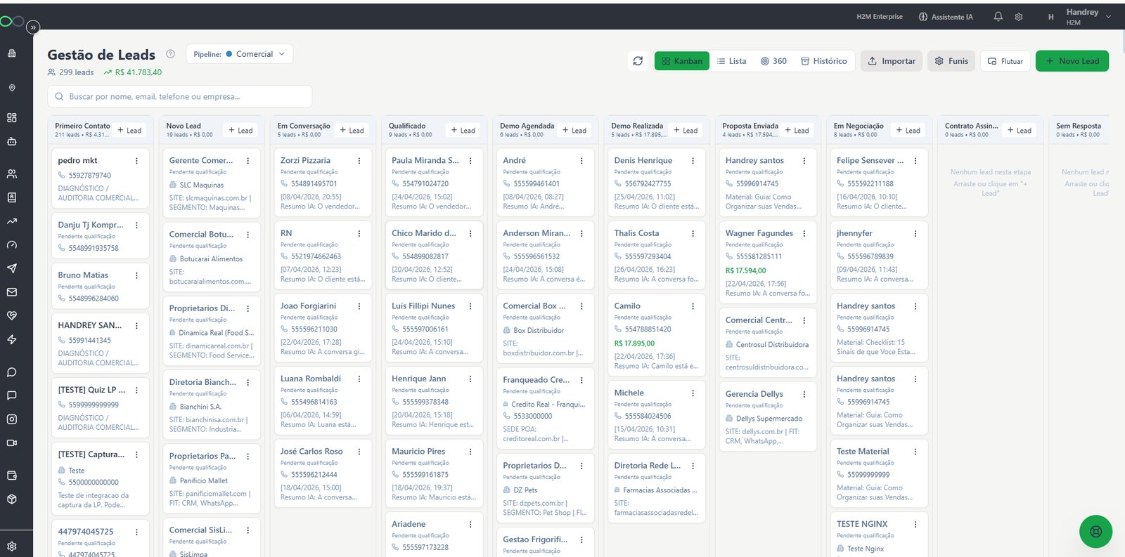Click the help question-mark icon beside Gestão de Leads
This screenshot has width=1125, height=557.
pos(170,54)
